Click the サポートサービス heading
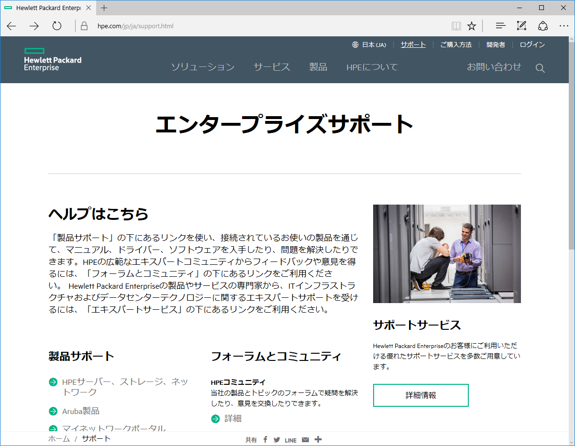Image resolution: width=575 pixels, height=446 pixels. click(x=417, y=325)
